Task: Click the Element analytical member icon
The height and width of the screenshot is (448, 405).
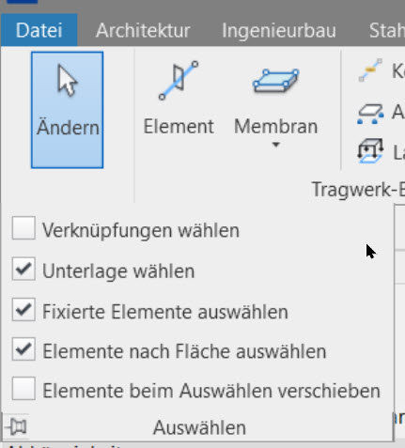Action: 179,81
